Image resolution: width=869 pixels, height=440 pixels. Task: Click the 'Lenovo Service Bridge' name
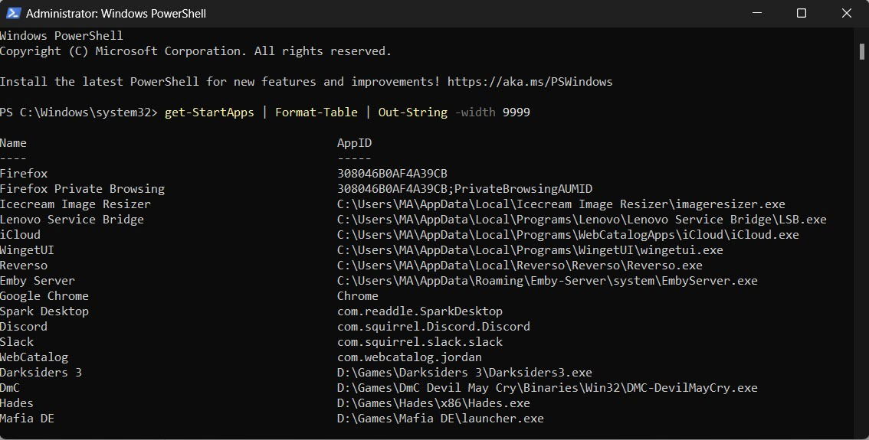pyautogui.click(x=72, y=219)
